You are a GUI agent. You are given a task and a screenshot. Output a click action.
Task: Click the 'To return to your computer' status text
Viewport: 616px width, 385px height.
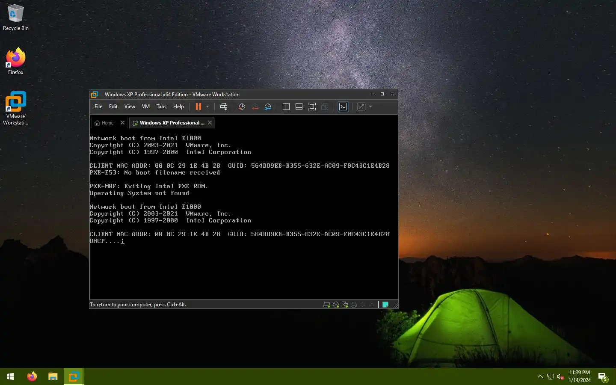pos(138,305)
